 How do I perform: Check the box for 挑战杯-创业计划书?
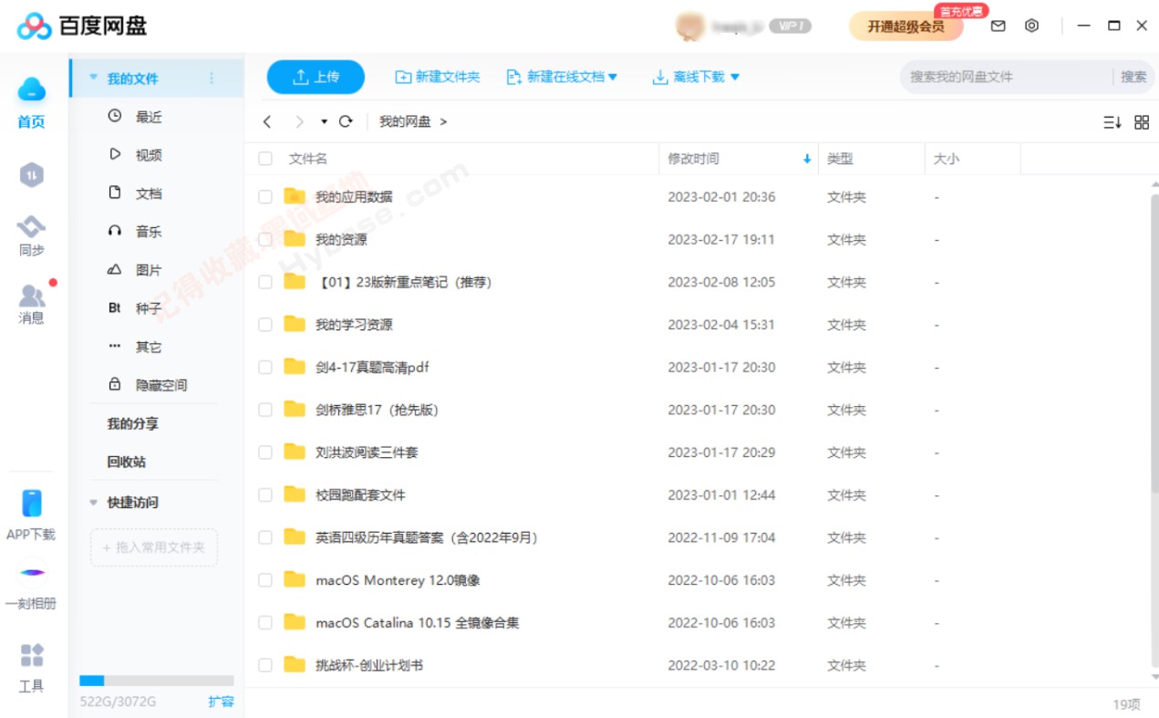tap(265, 665)
